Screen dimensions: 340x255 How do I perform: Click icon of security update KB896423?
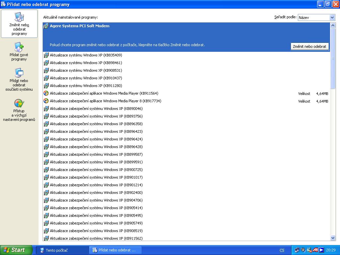click(x=46, y=131)
